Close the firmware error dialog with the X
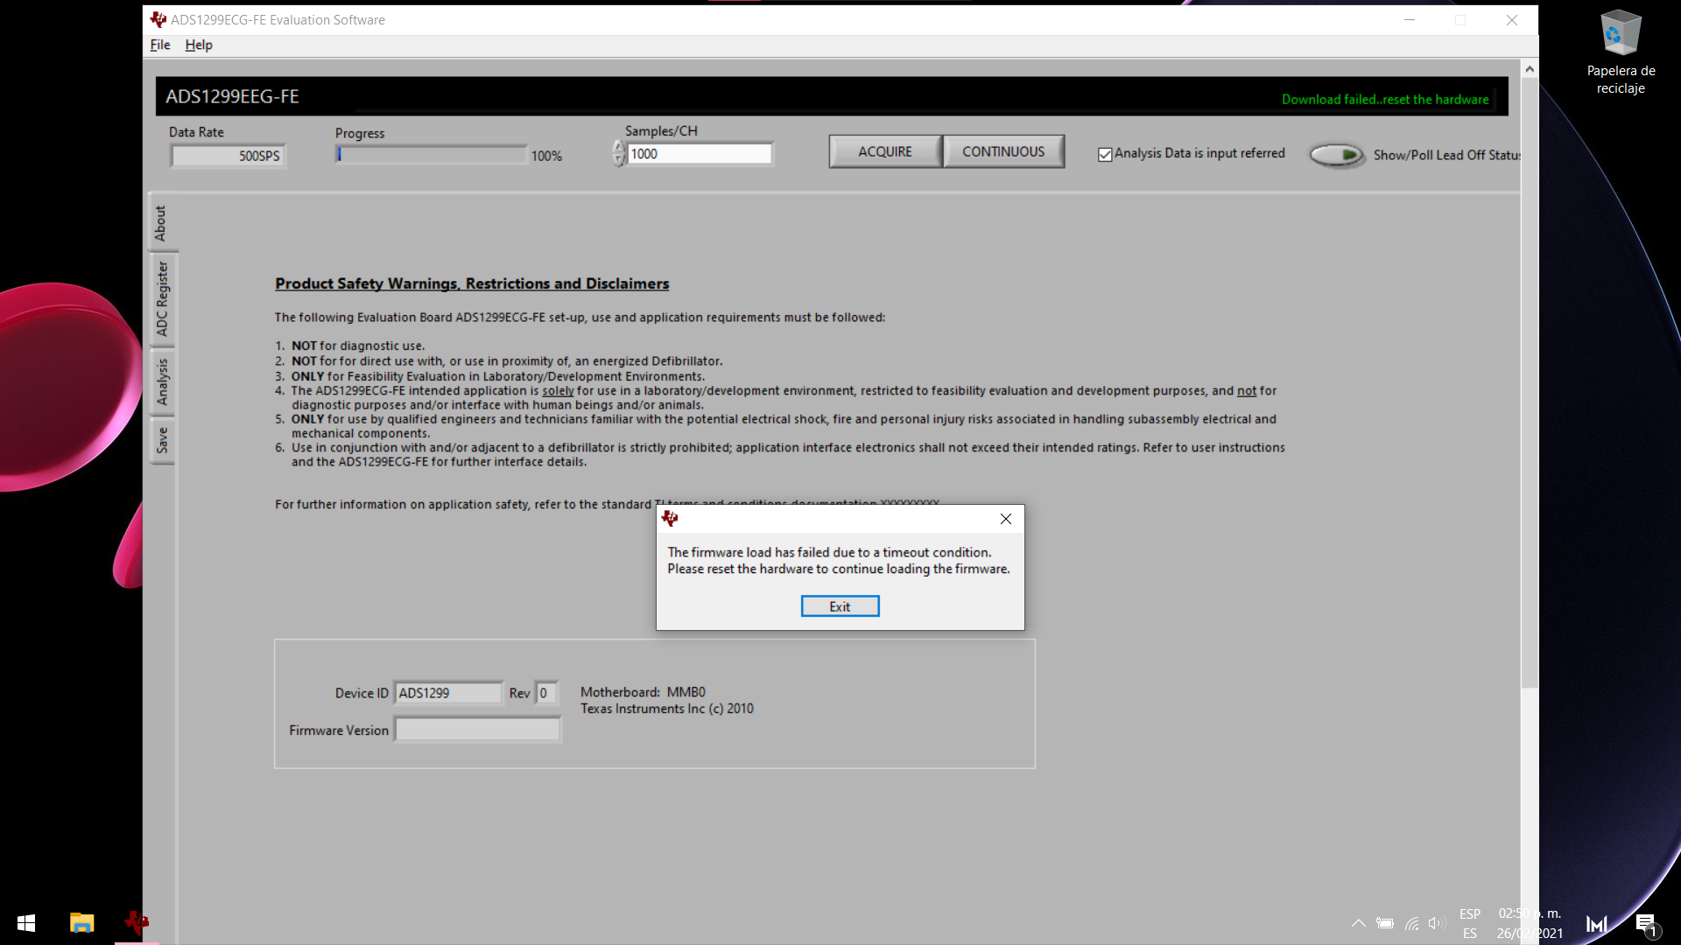 (x=1006, y=519)
